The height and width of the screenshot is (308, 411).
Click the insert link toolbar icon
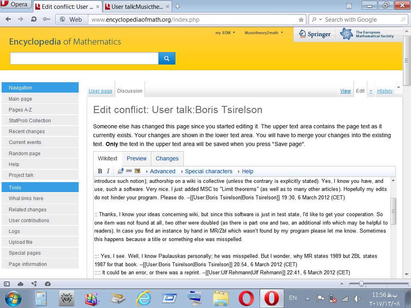[x=129, y=171]
